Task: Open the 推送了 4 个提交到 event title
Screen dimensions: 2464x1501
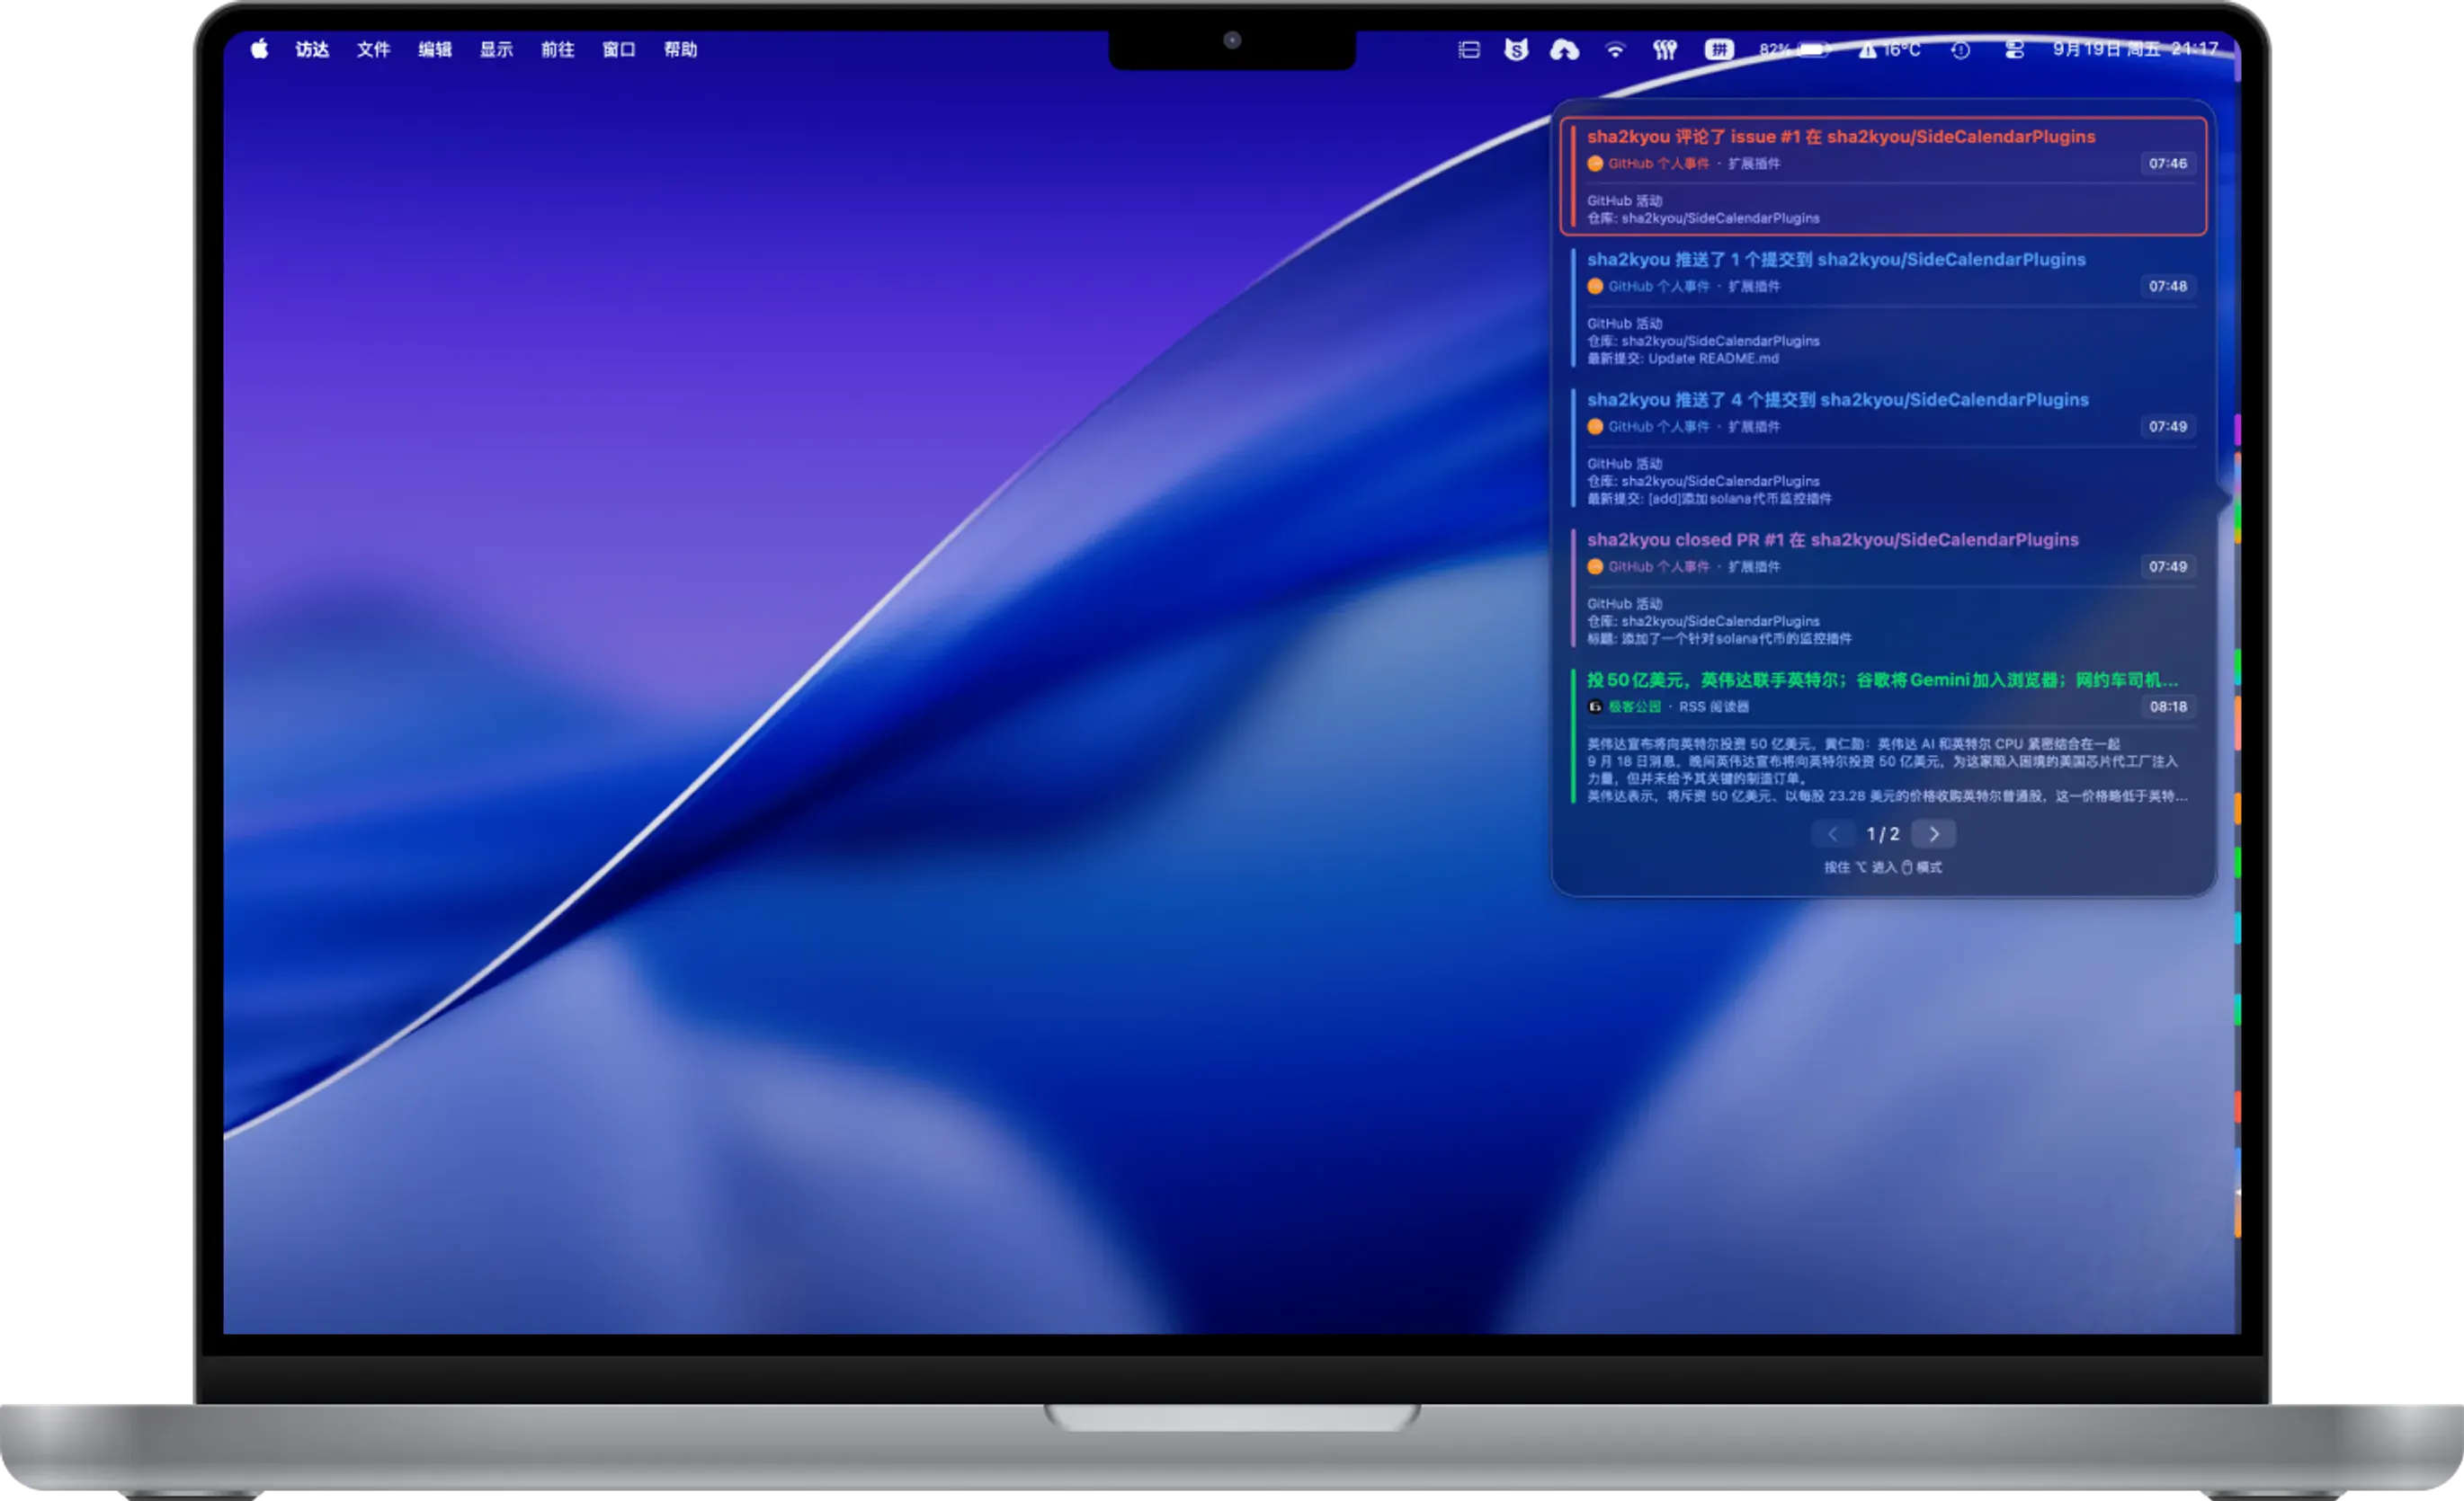Action: coord(1838,400)
